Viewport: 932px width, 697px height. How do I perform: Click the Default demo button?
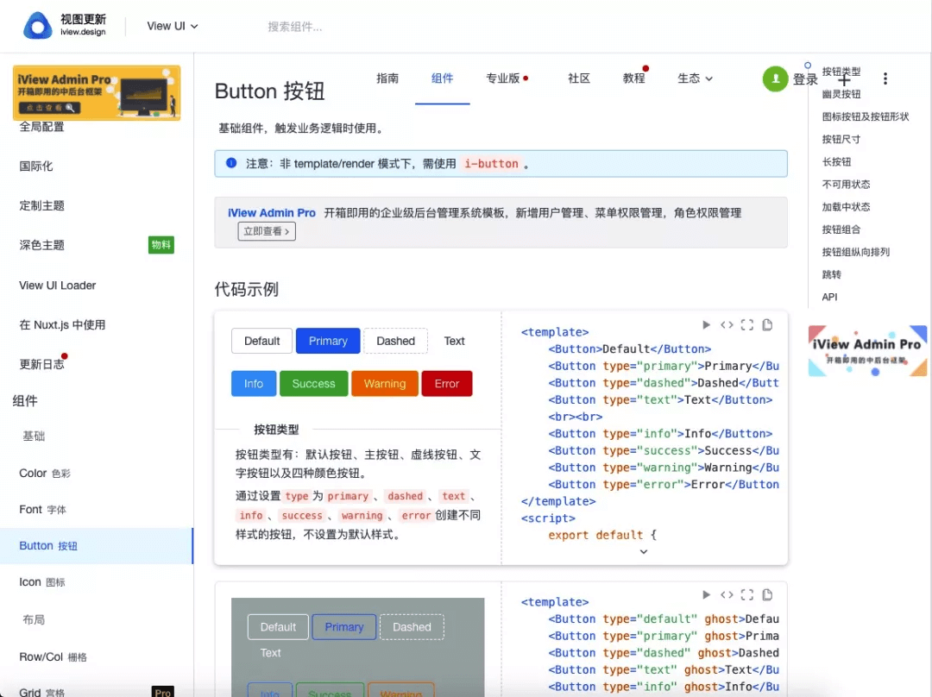click(261, 341)
